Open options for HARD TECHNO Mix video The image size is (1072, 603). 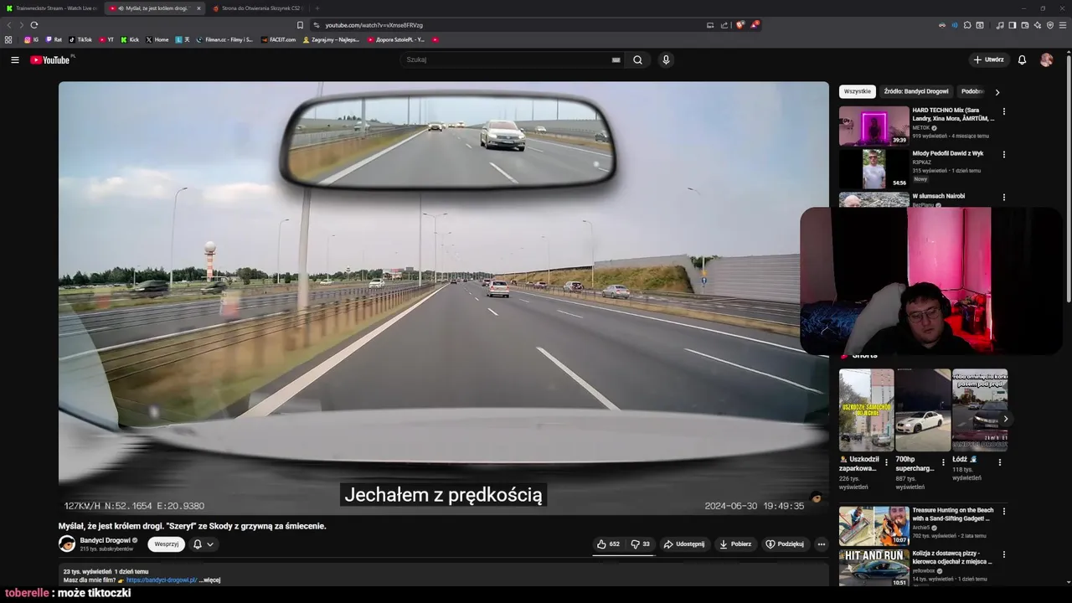pos(1004,111)
